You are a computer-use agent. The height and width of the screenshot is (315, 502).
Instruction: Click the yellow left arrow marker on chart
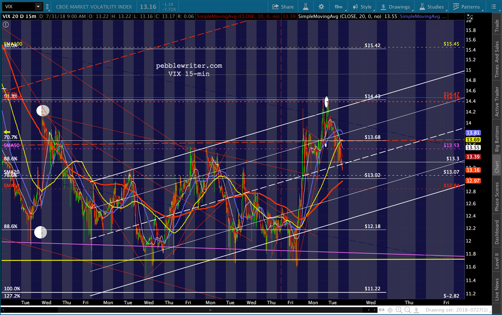coord(7,132)
